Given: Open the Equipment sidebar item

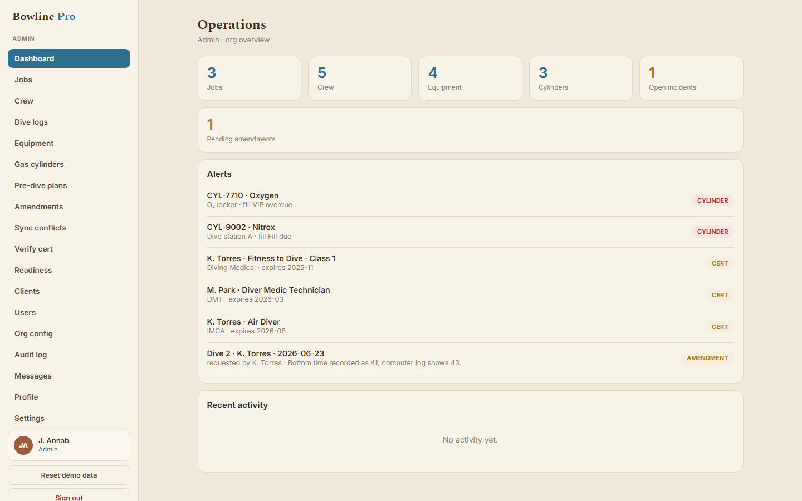Looking at the screenshot, I should pos(69,143).
